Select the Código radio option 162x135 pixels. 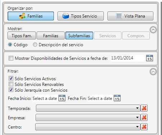coord(10,45)
